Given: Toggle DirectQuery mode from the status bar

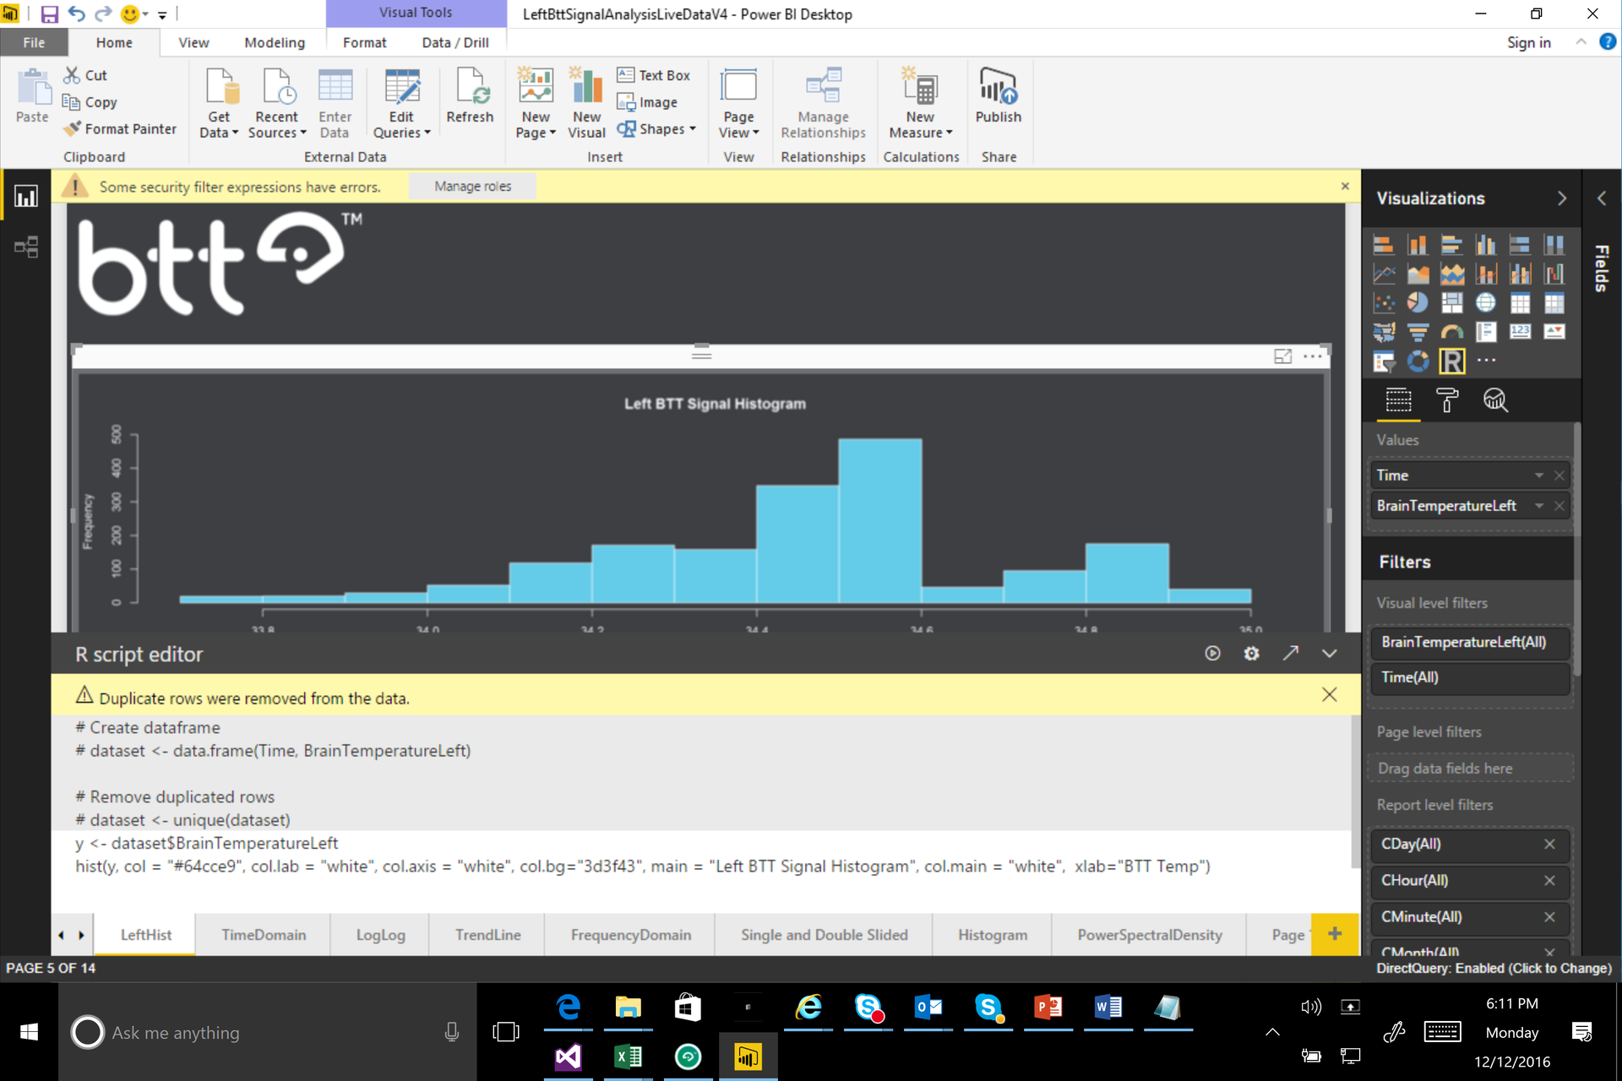Looking at the screenshot, I should [x=1494, y=969].
